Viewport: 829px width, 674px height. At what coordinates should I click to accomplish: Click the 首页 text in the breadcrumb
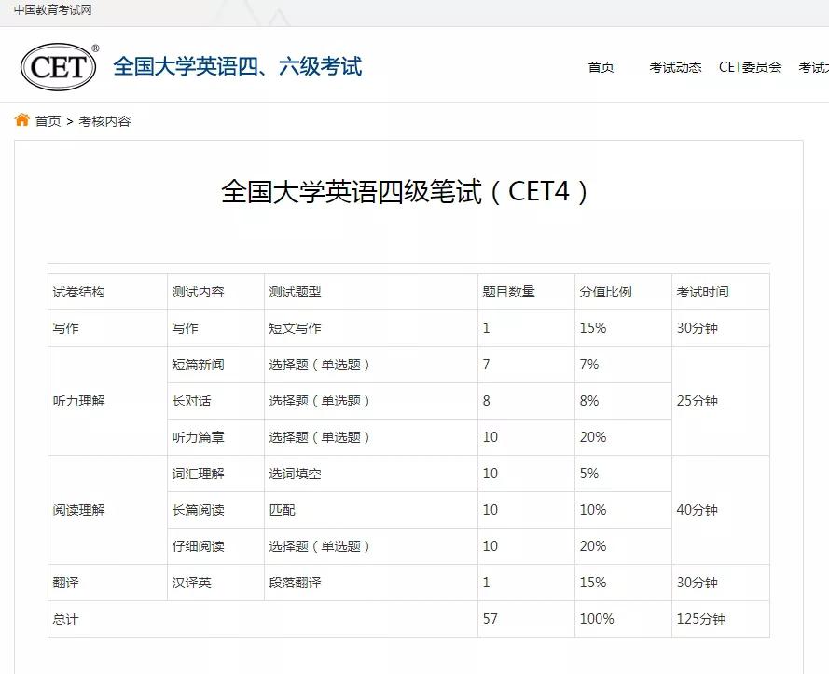(x=48, y=121)
